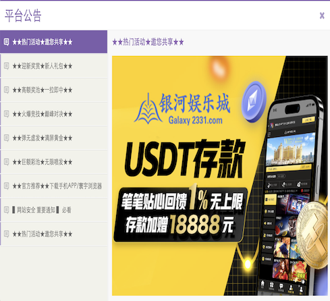
Task: Click message icon beside 弹无虚发 entry
Action: (6, 138)
